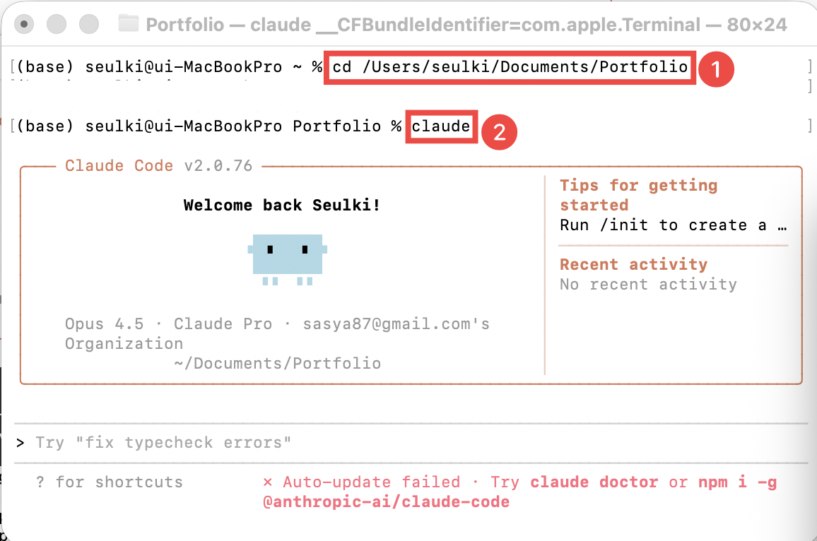Click the "@anthropic-ai/claude-code" package text
The image size is (817, 541).
pyautogui.click(x=386, y=502)
